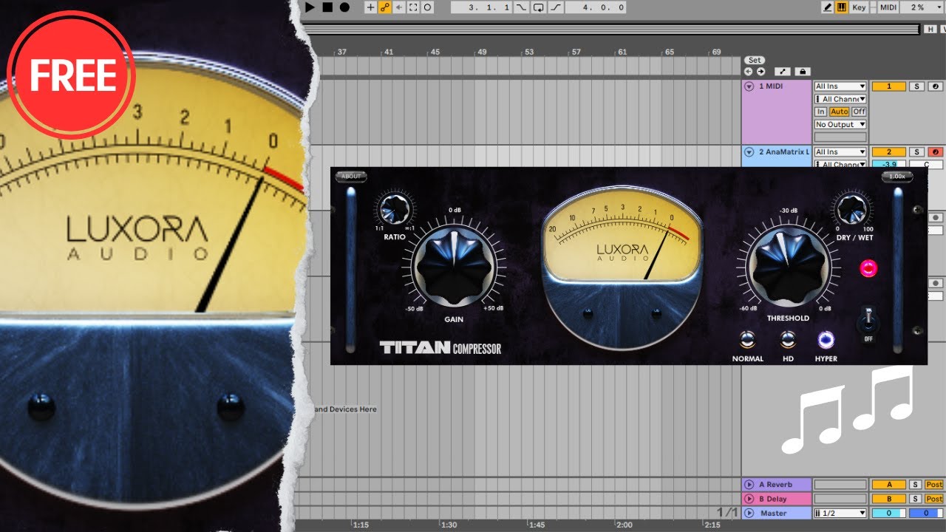Toggle the Draw Mode pencil icon
Viewport: 946px width, 532px height.
click(x=828, y=7)
